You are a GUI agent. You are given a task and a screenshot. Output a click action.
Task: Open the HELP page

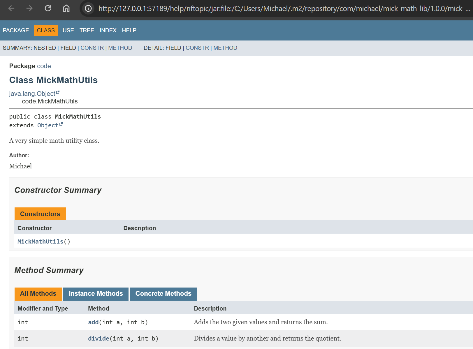[x=129, y=30]
